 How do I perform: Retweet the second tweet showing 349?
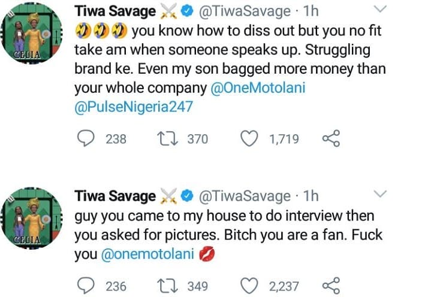click(x=165, y=285)
